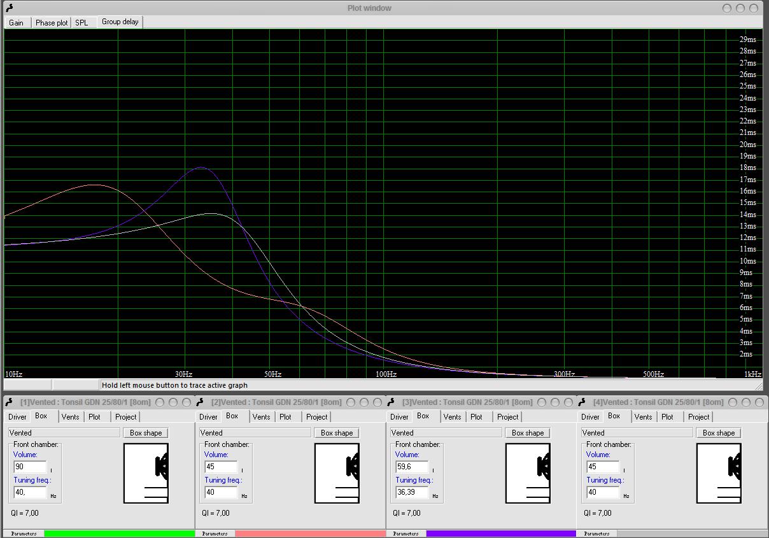This screenshot has width=769, height=538.
Task: Open the Vented box type field in project 1
Action: pyautogui.click(x=64, y=433)
